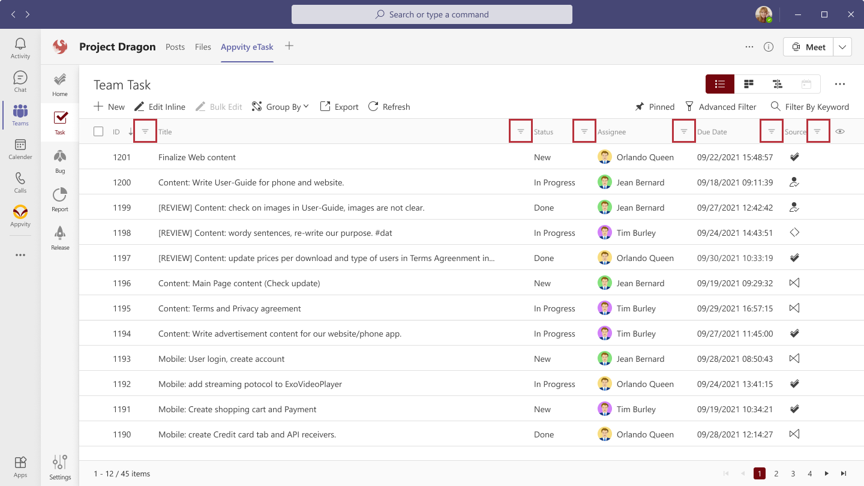Open the Bug section in eTask sidebar

(x=59, y=160)
